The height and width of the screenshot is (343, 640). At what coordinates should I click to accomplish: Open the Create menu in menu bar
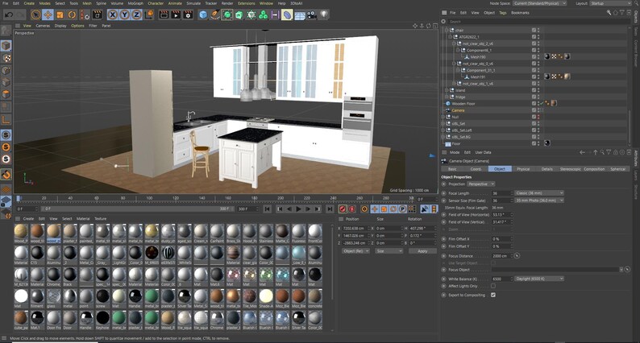(29, 3)
